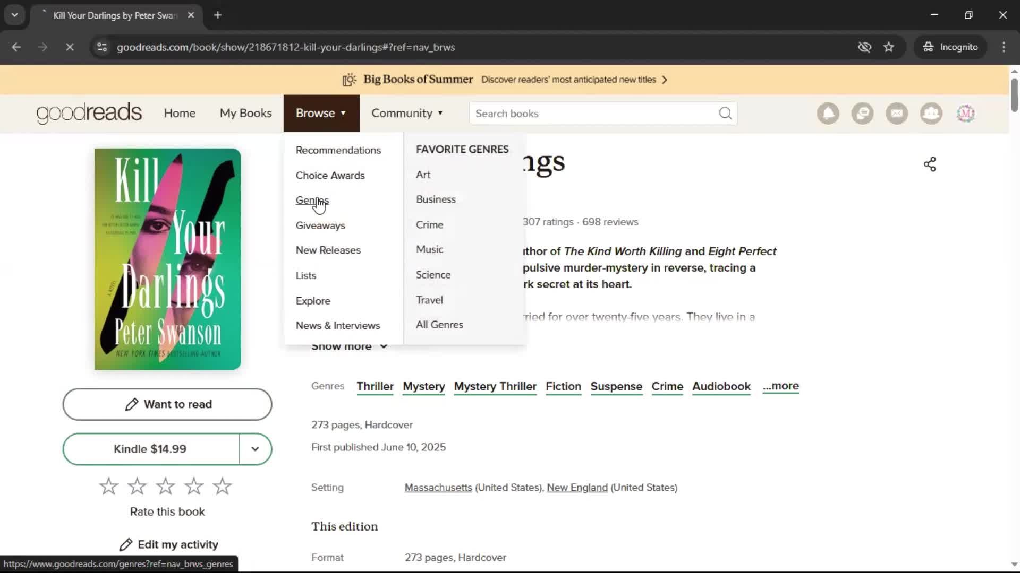
Task: Choose Crime under Favorite Genres
Action: click(430, 225)
